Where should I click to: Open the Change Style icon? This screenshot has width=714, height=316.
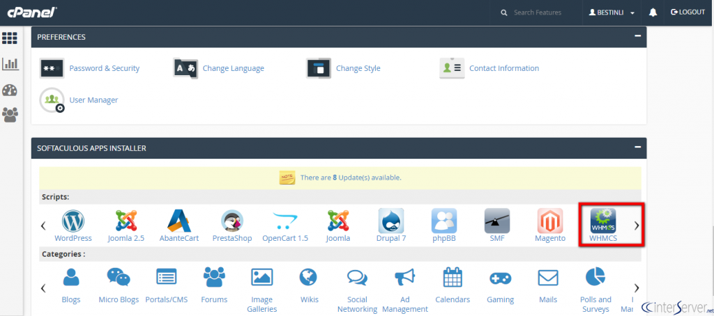(319, 68)
